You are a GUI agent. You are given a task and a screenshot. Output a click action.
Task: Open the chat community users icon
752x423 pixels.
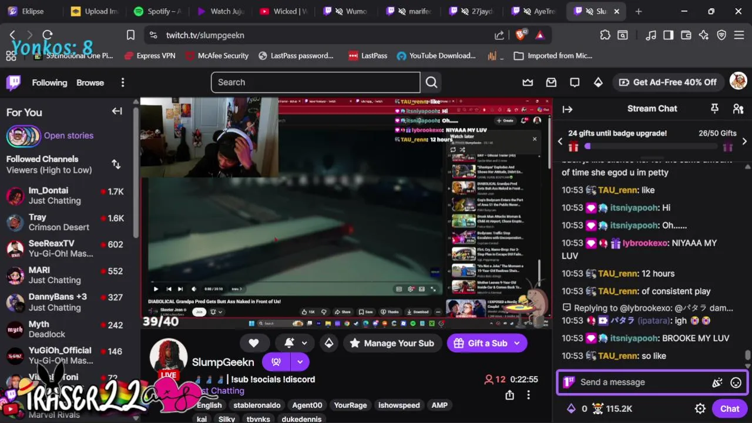738,109
